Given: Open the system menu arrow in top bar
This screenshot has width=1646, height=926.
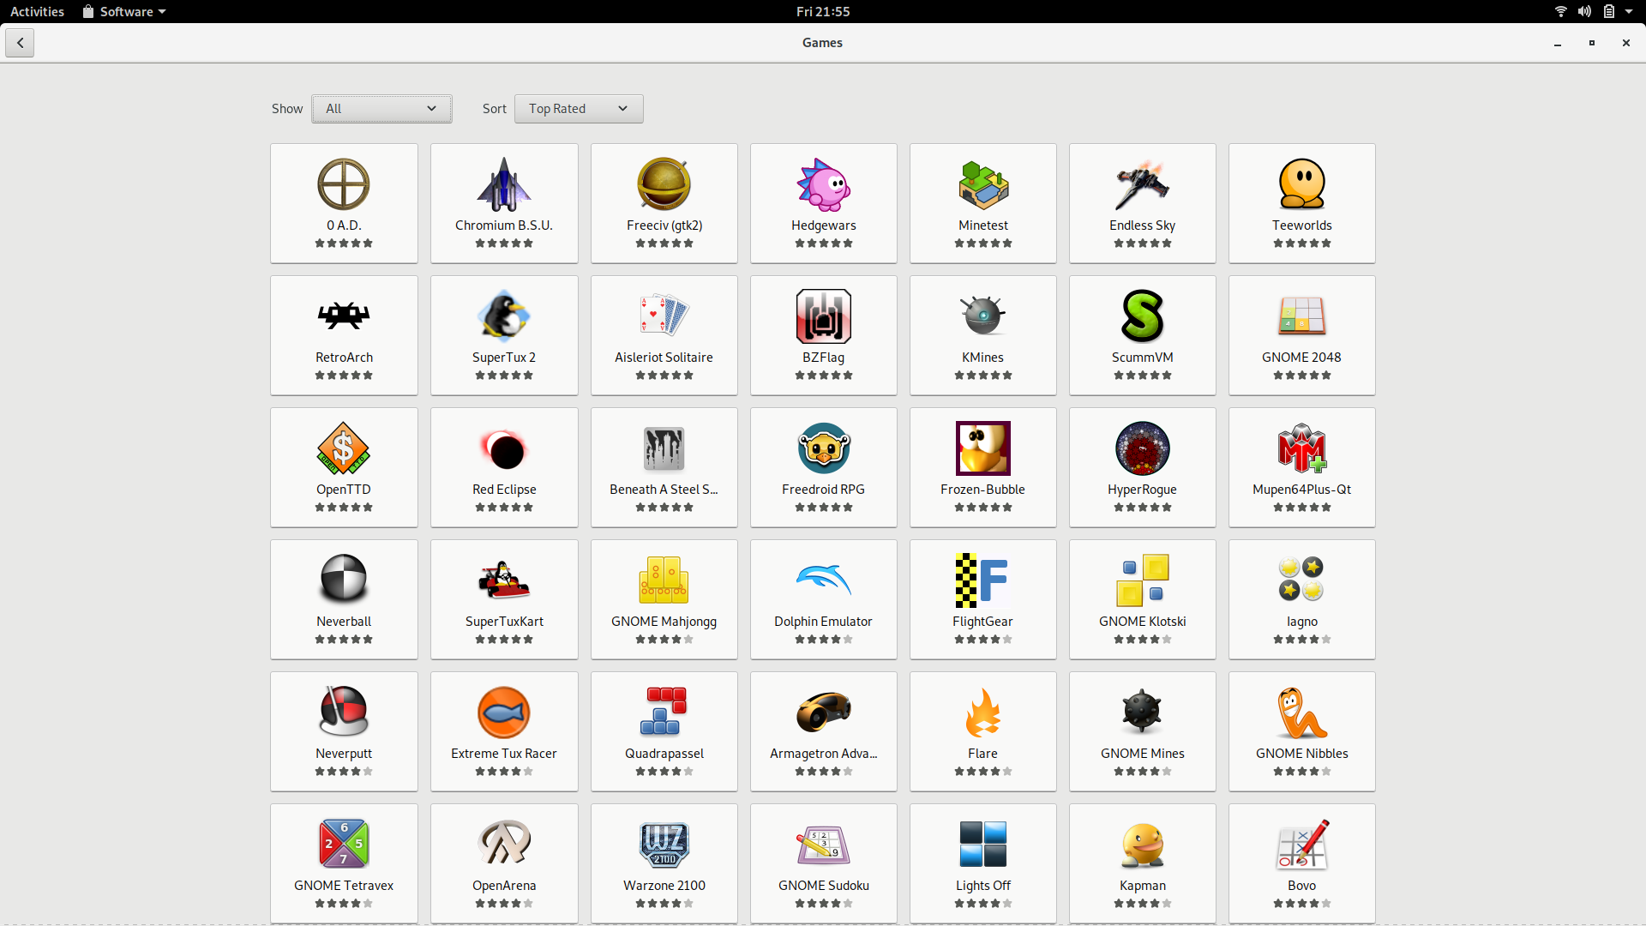Looking at the screenshot, I should 1629,11.
